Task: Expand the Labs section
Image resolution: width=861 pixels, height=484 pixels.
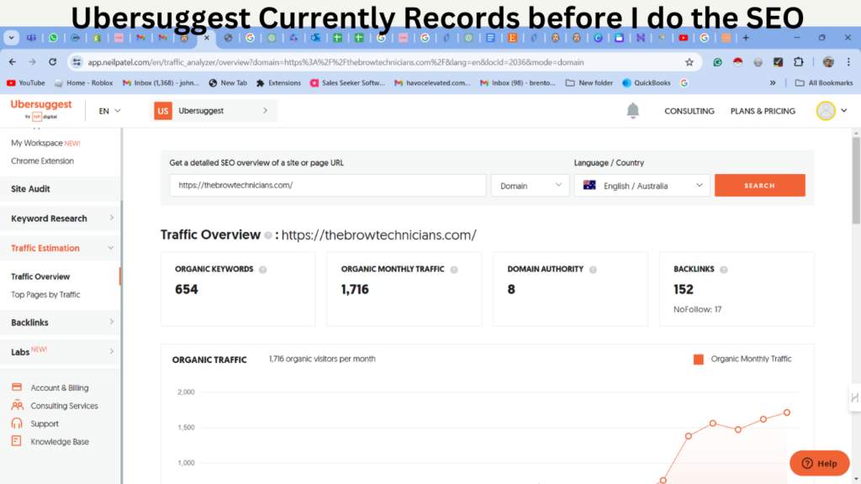Action: (x=61, y=352)
